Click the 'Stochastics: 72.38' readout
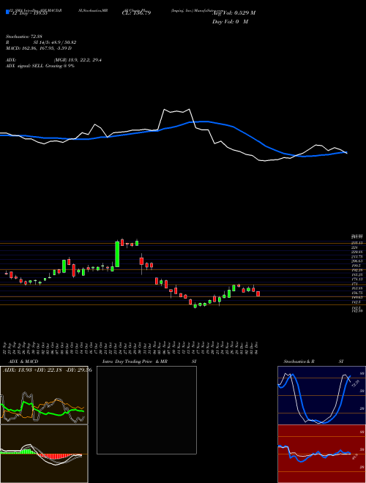366x483 pixels. [x=23, y=37]
